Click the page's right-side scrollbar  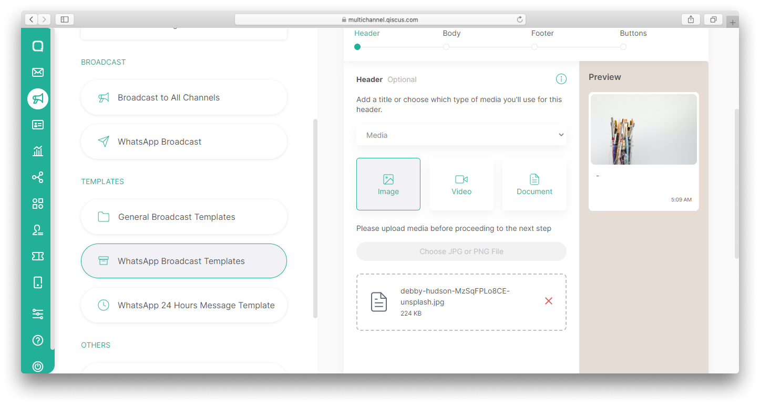coord(736,183)
